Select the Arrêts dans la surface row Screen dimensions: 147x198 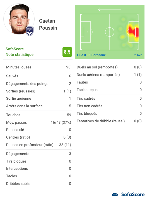38,106
